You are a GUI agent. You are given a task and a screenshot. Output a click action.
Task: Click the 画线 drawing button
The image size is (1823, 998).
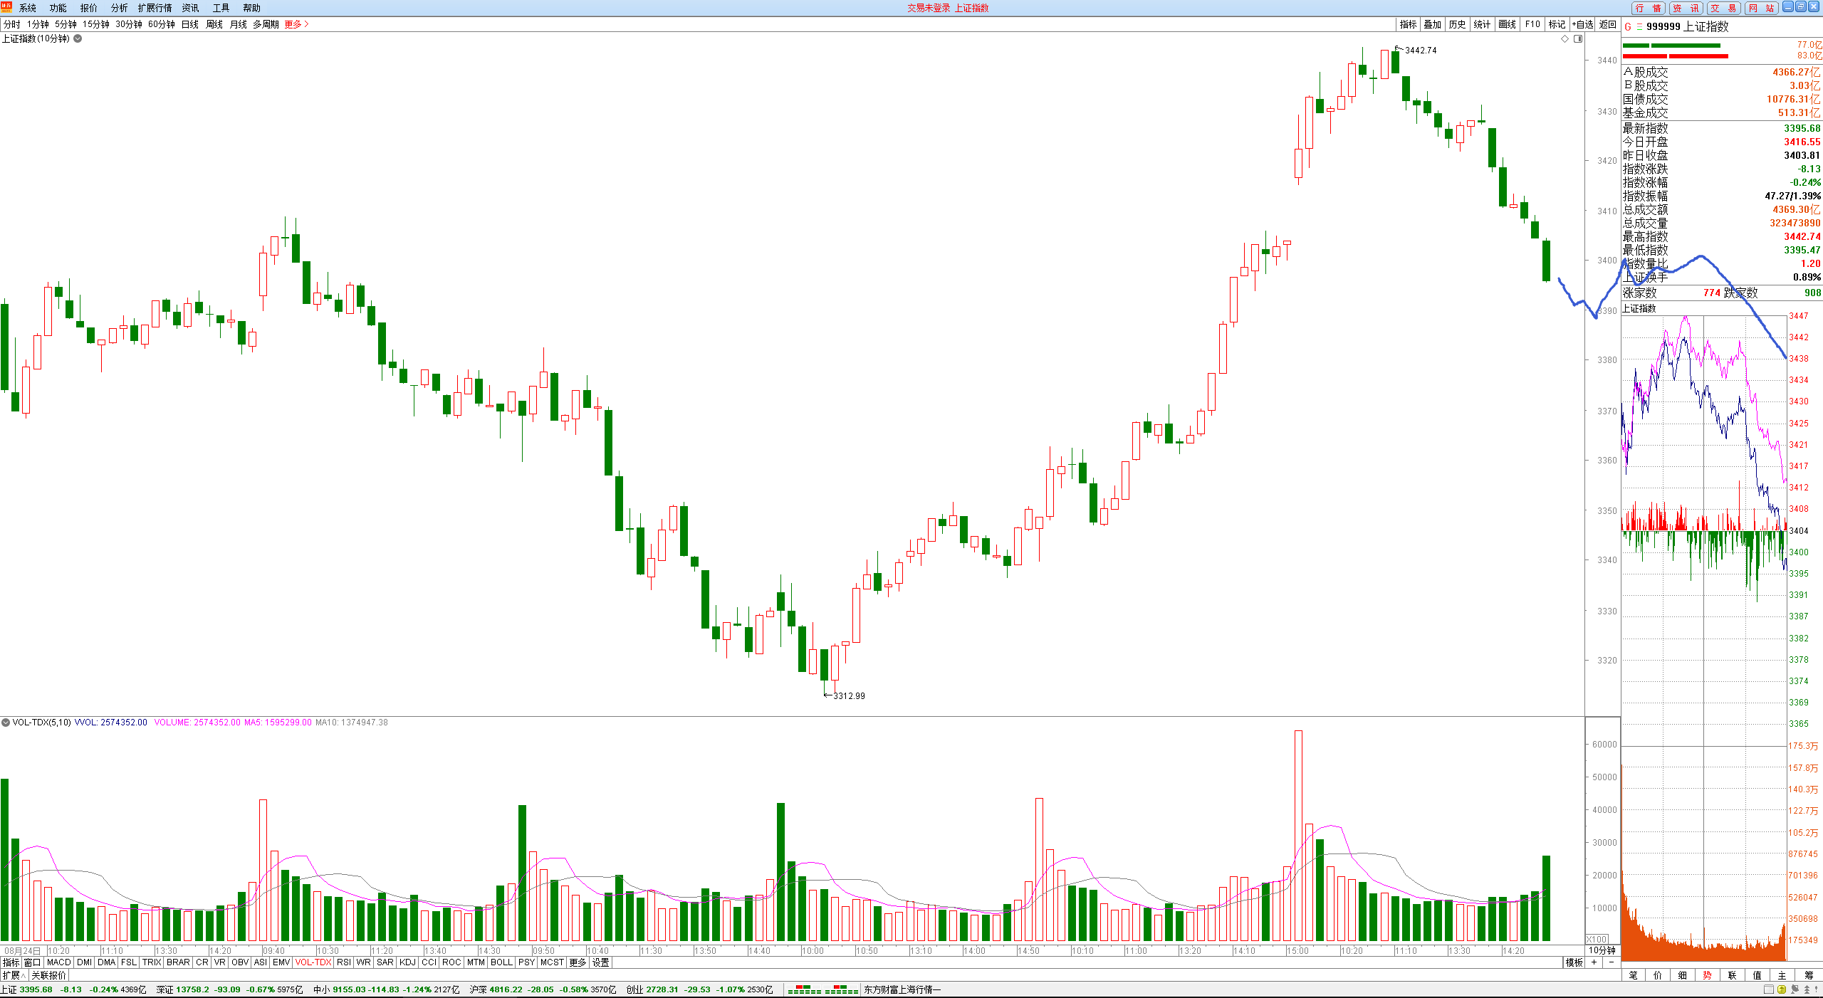tap(1507, 24)
